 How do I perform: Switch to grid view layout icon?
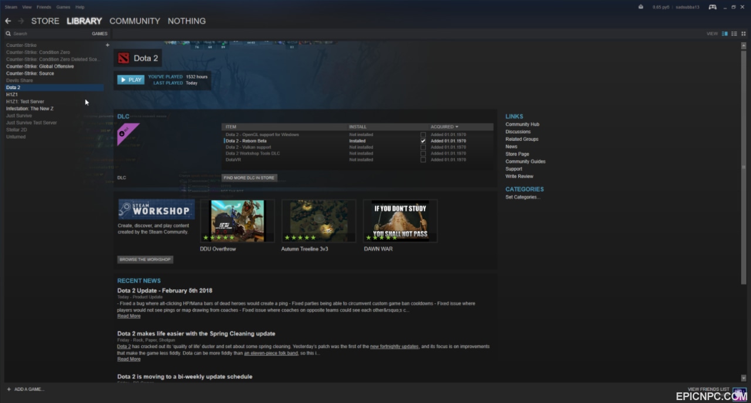(x=743, y=33)
